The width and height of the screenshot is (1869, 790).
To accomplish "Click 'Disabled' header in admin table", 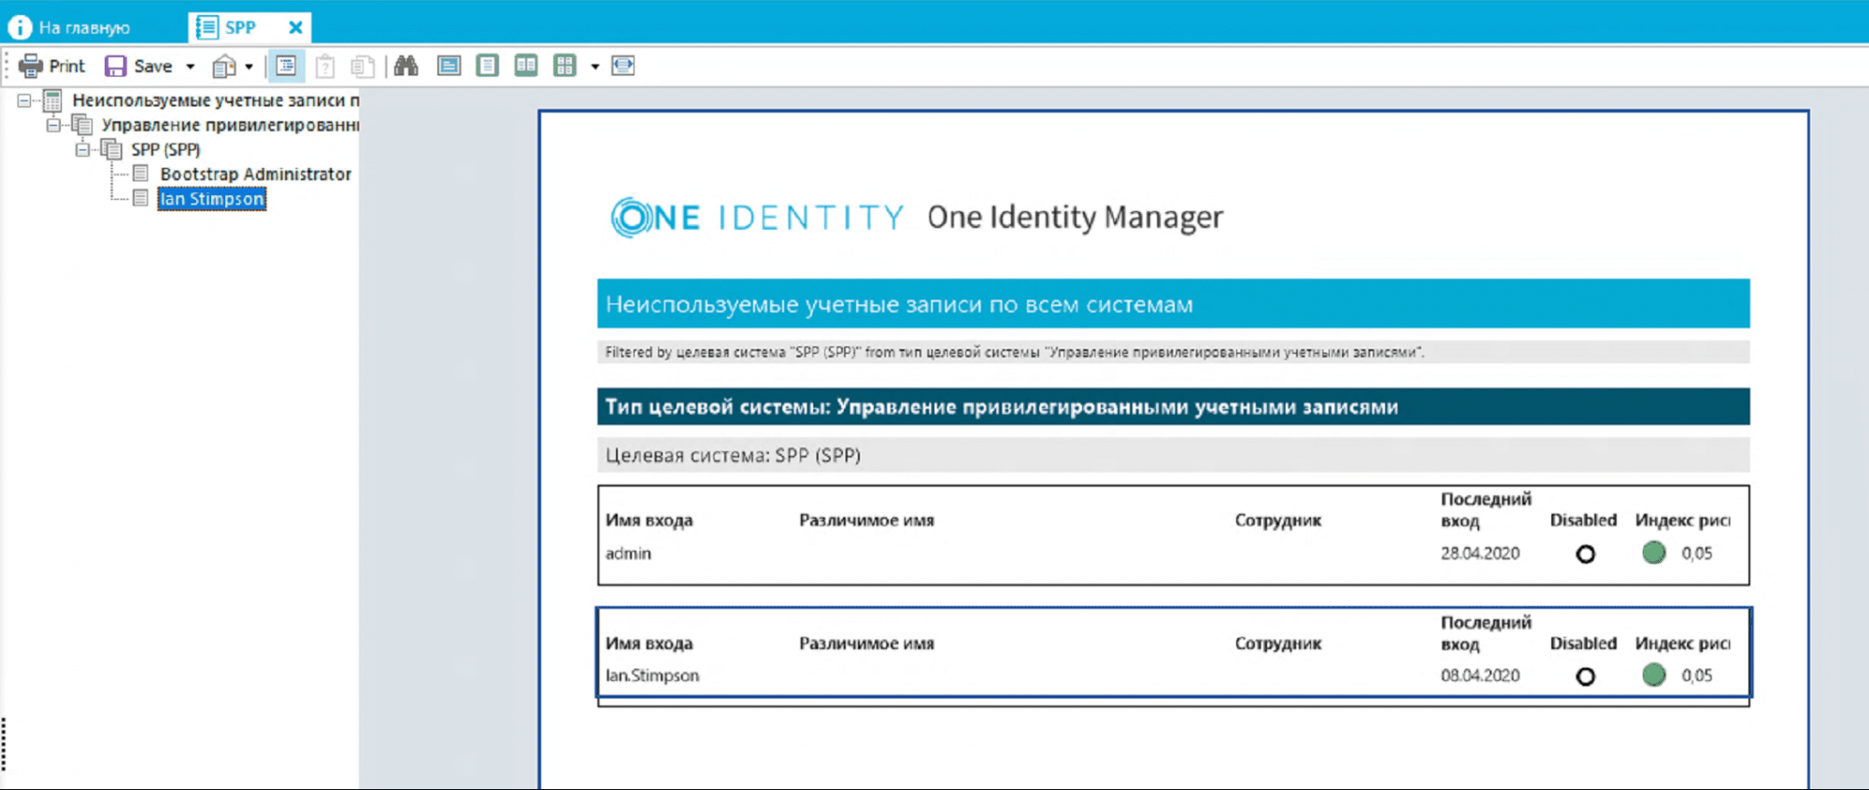I will (x=1583, y=520).
